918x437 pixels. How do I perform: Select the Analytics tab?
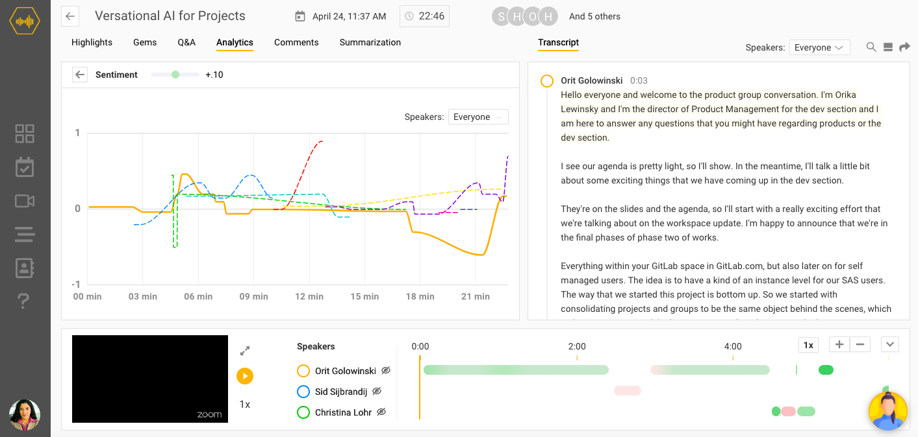tap(235, 42)
